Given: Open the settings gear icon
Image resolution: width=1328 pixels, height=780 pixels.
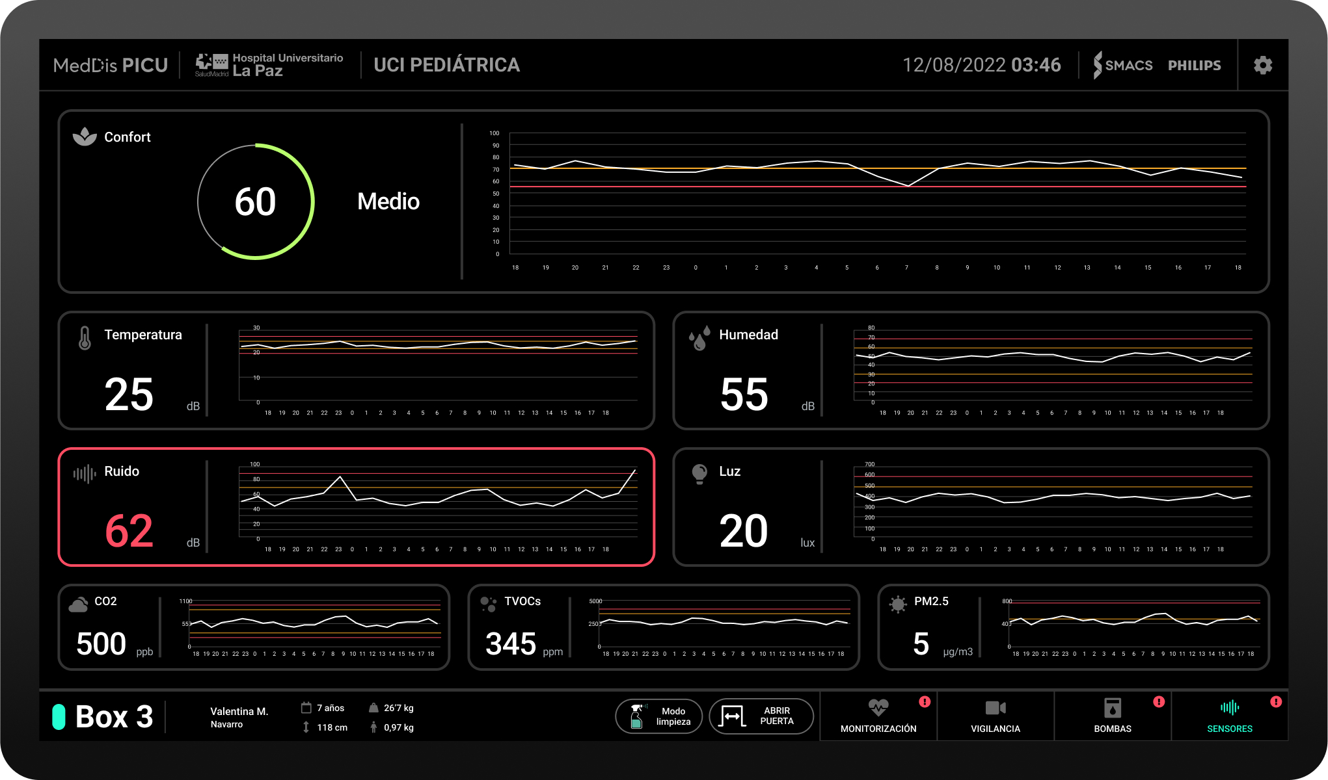Looking at the screenshot, I should point(1262,65).
